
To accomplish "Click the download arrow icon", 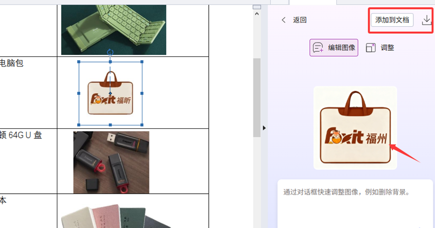I will [426, 20].
